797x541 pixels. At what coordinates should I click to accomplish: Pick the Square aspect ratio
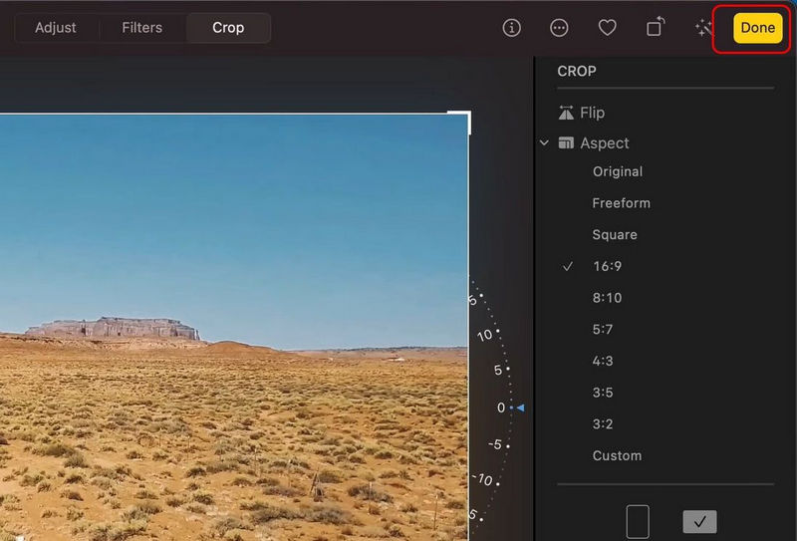point(615,235)
